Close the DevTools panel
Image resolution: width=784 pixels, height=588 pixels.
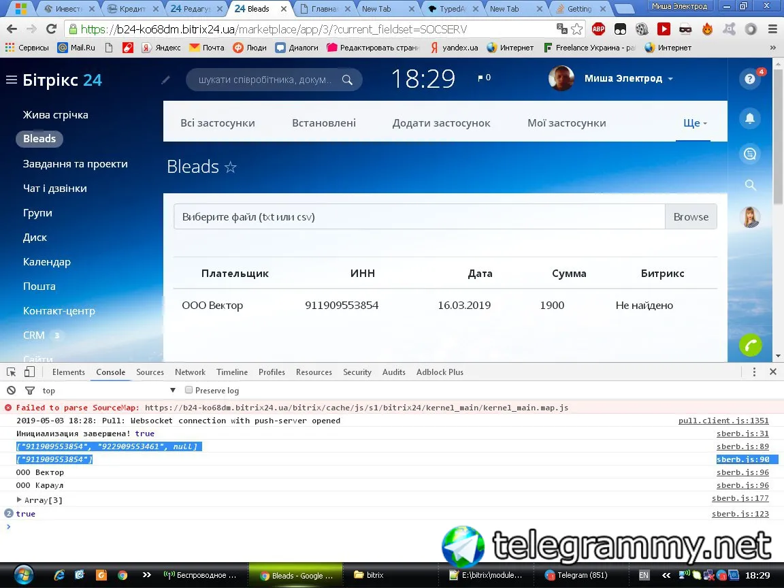point(772,372)
